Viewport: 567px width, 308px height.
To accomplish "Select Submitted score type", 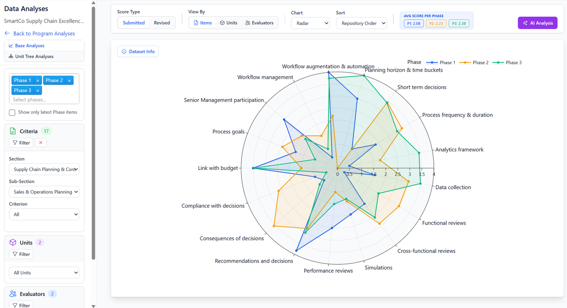I will (134, 23).
